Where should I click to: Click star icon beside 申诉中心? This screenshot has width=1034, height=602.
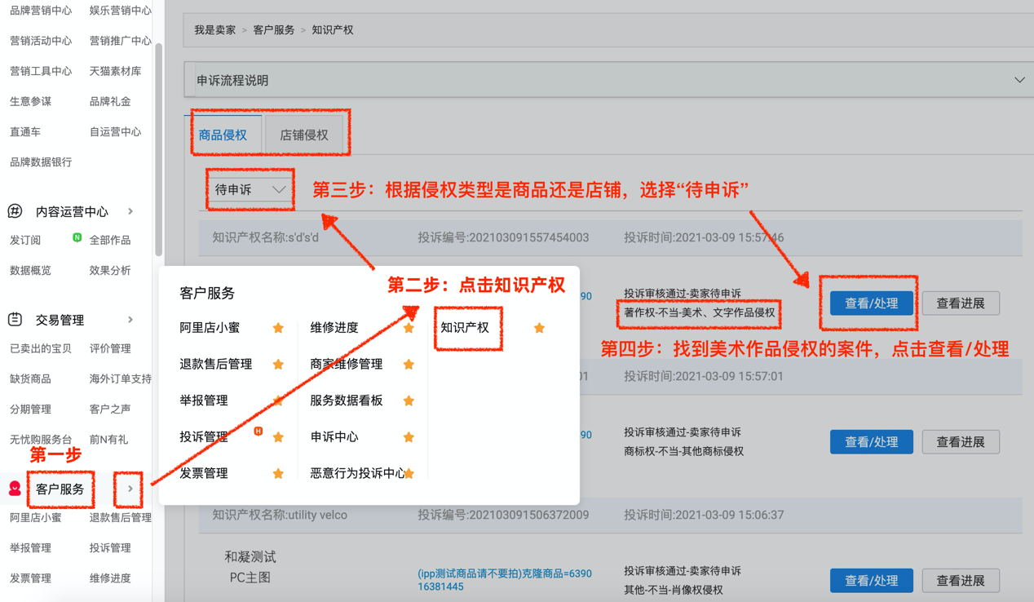point(409,437)
